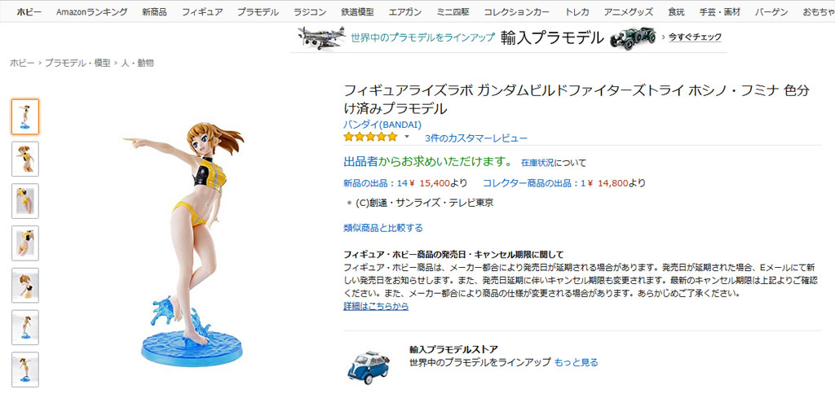Viewport: 835px width, 407px height.
Task: Select the first product thumbnail image
Action: (x=25, y=116)
